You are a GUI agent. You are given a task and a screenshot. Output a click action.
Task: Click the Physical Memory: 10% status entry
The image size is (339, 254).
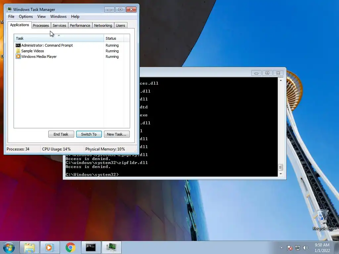coord(105,149)
